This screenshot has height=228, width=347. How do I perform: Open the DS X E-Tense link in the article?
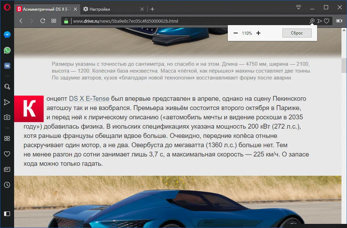pyautogui.click(x=89, y=99)
